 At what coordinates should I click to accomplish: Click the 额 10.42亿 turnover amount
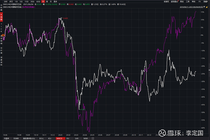pos(122,4)
